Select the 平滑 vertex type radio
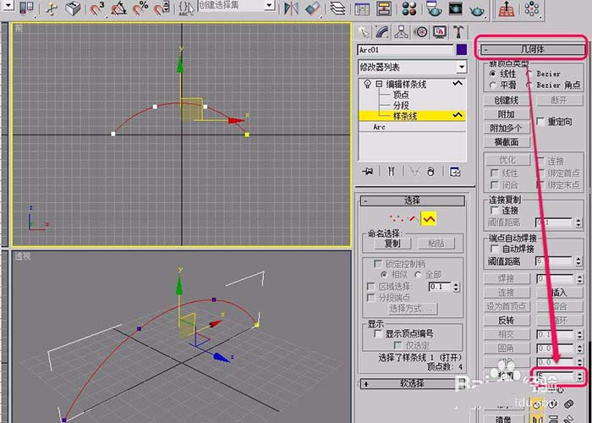The height and width of the screenshot is (423, 592). point(492,85)
